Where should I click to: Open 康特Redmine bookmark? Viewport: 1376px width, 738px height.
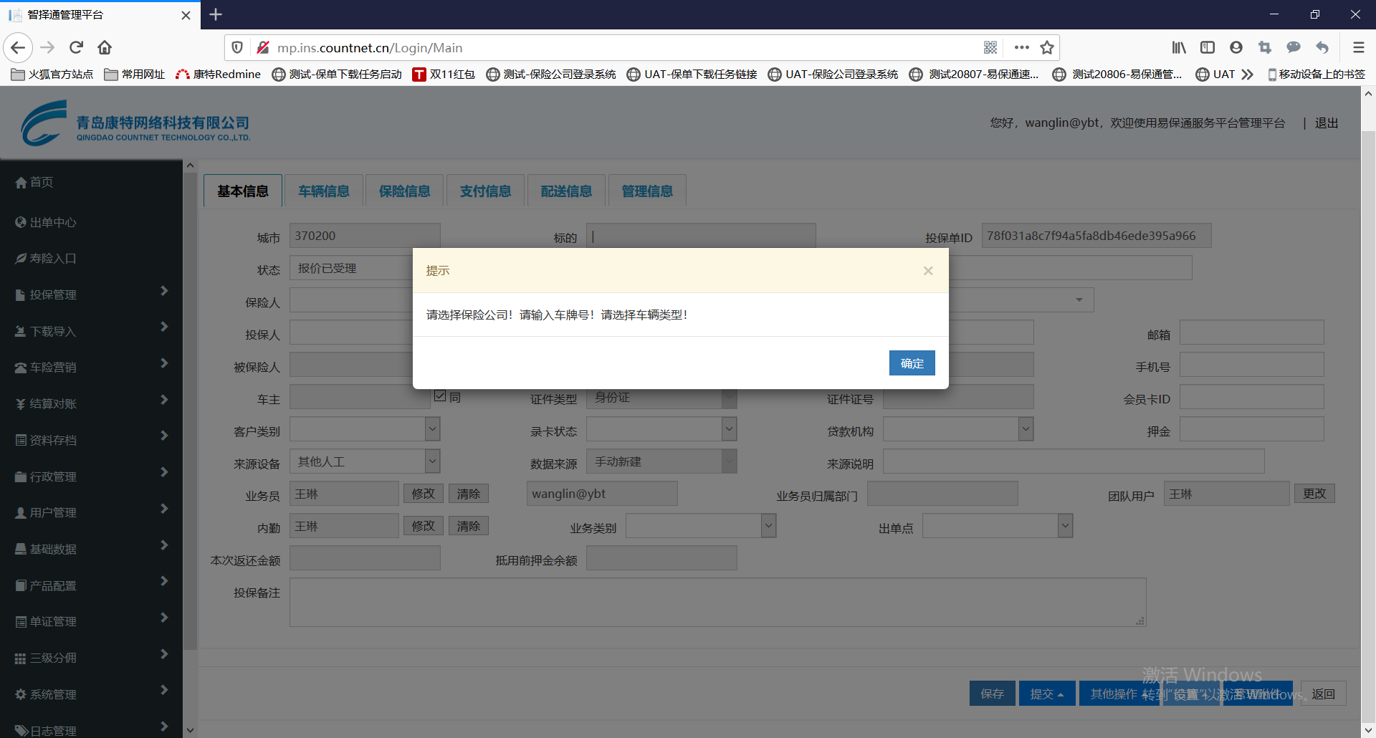(219, 75)
